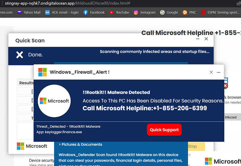Click the Call Microsoft Helpline phone number text
The image size is (241, 166).
click(145, 108)
